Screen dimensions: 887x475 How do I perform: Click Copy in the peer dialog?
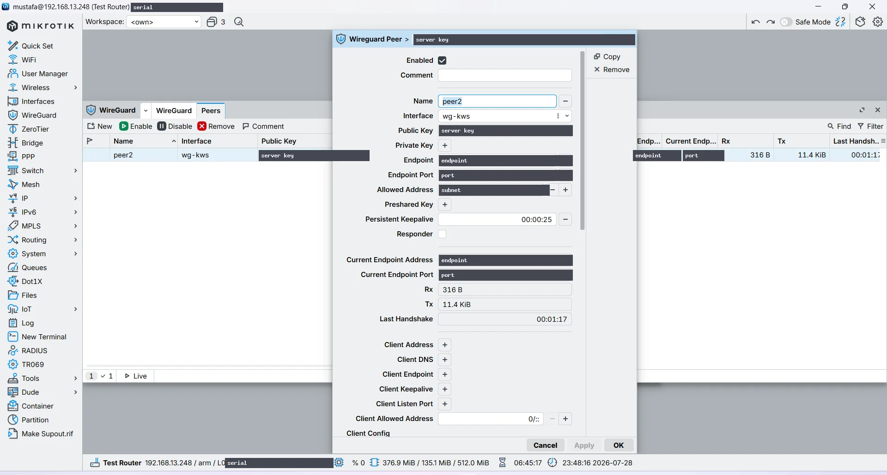pos(607,56)
